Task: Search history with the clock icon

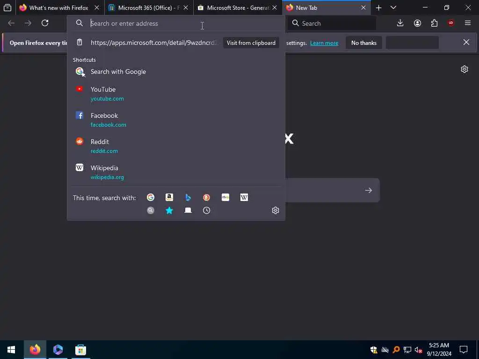Action: 206,210
